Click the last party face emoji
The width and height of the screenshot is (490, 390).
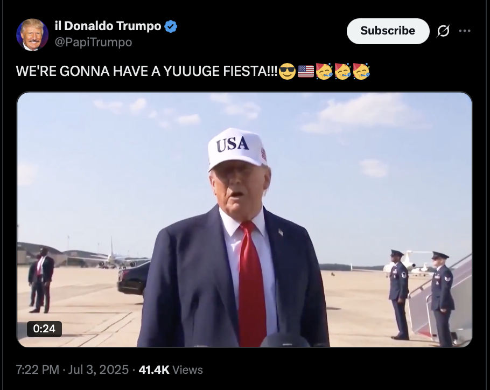coord(361,71)
